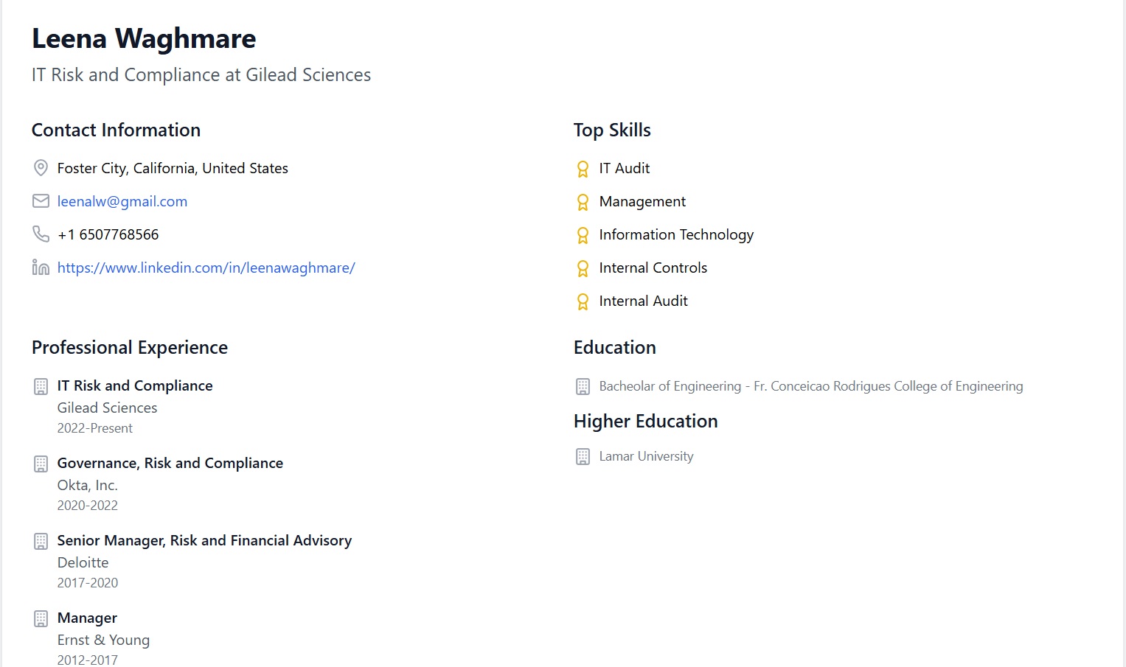
Task: Click the Ernst & Young company name
Action: (x=103, y=640)
